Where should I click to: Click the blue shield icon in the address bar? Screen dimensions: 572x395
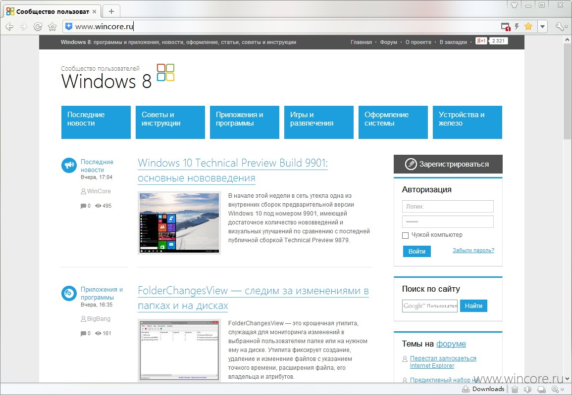[68, 26]
